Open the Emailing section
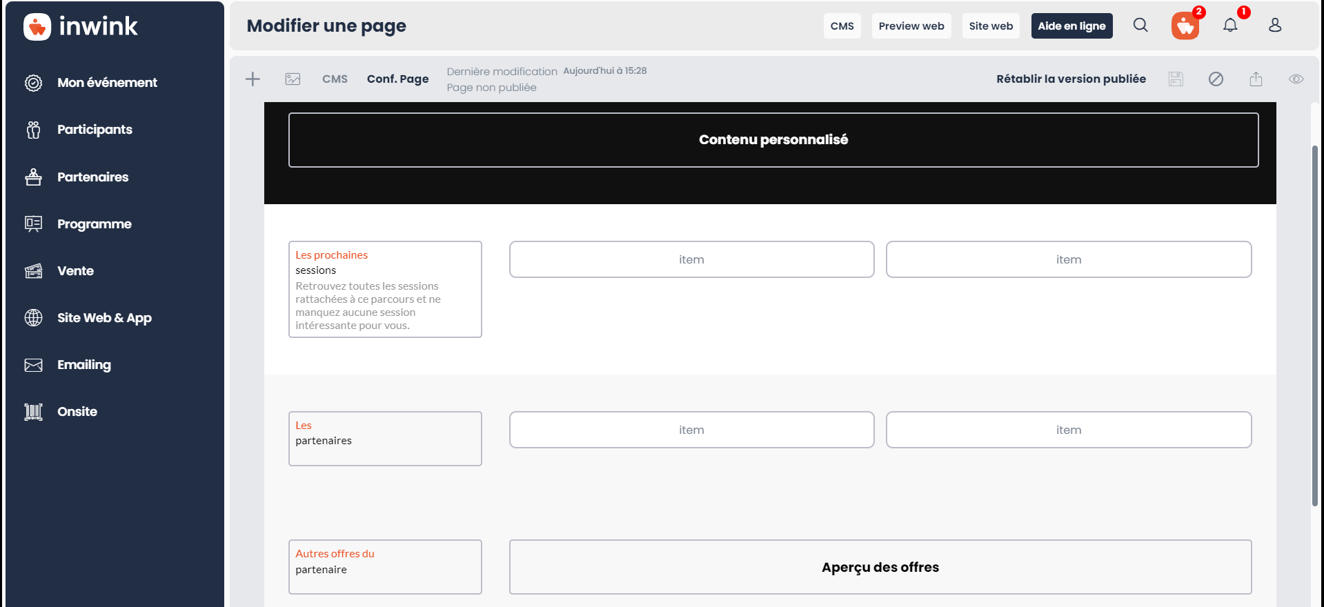 [83, 365]
